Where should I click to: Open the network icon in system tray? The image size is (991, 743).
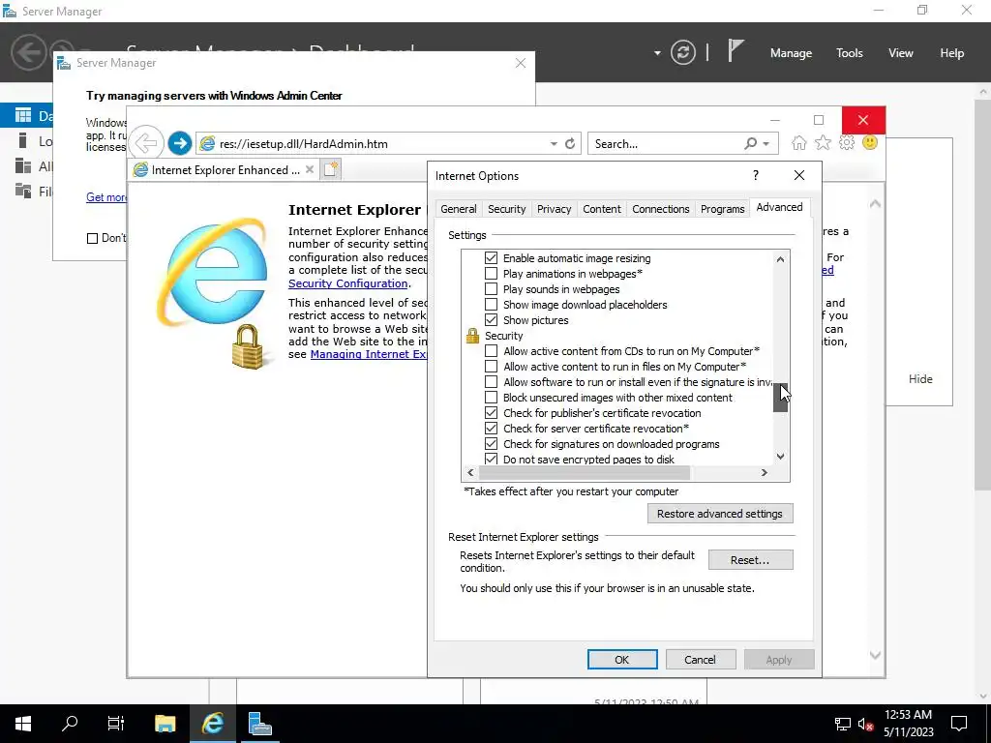(842, 724)
